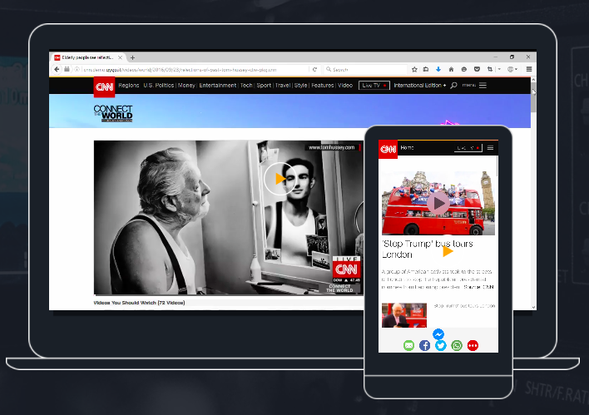Open hamburger menu on phone
Screen dimensions: 589x415
(x=490, y=148)
